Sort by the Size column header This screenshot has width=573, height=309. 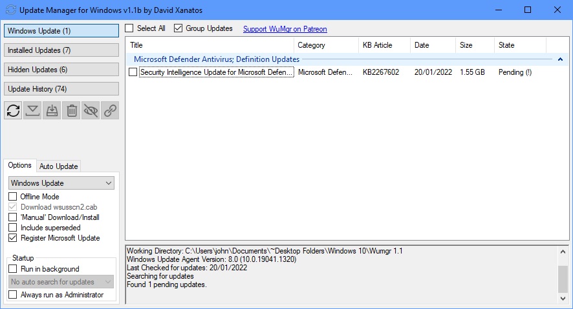pyautogui.click(x=475, y=45)
